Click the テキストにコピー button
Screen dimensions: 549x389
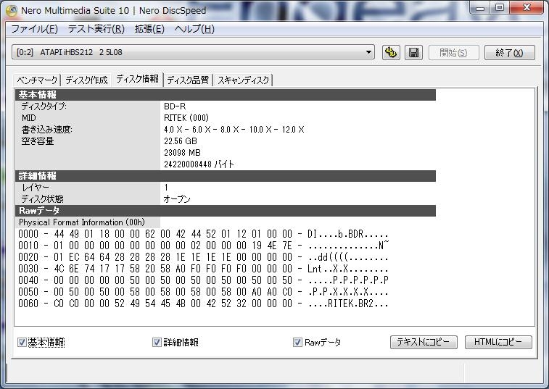click(424, 342)
